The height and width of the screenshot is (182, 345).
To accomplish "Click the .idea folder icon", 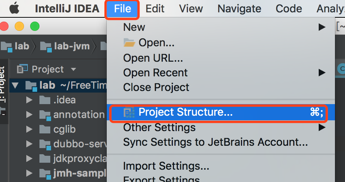I will point(45,100).
